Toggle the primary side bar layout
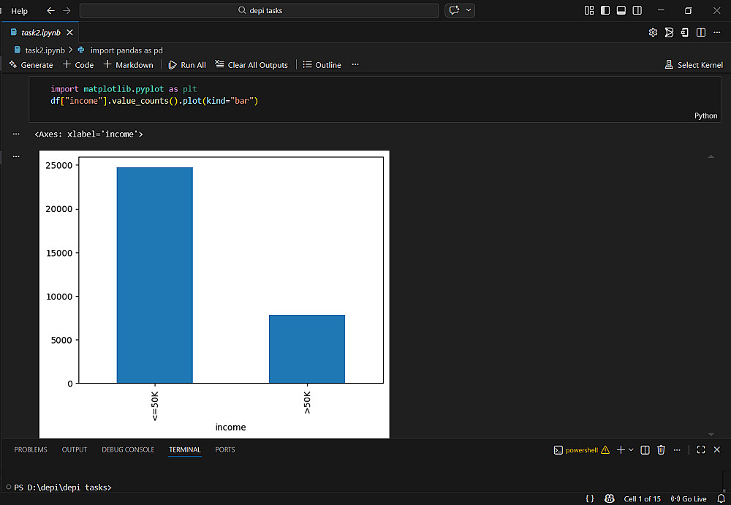Screen dimensions: 731x505 tap(605, 11)
